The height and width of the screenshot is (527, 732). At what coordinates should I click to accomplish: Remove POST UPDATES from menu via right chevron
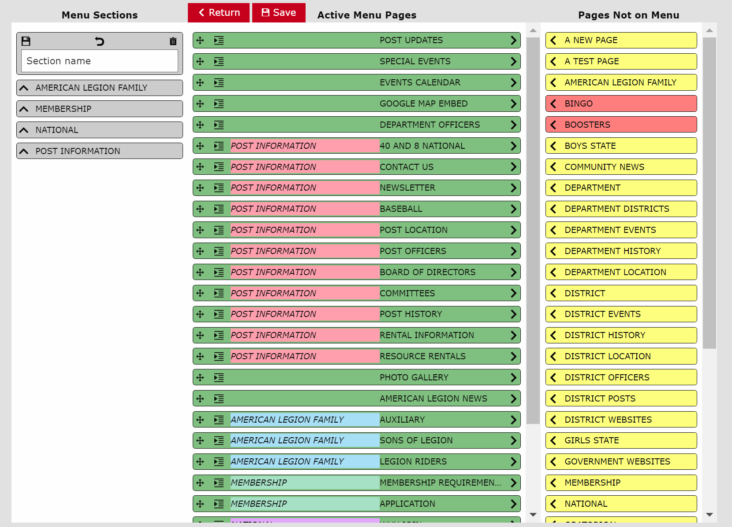point(513,41)
